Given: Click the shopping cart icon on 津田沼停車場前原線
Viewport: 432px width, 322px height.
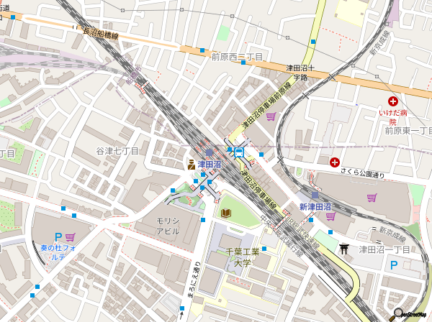Looking at the screenshot, I should click(271, 116).
